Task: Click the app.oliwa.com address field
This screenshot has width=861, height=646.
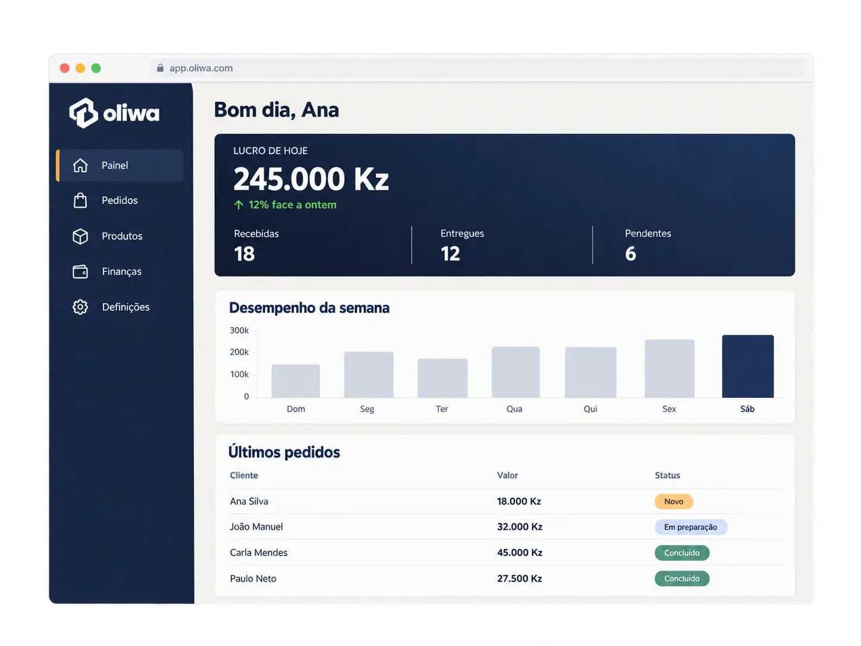Action: click(476, 68)
